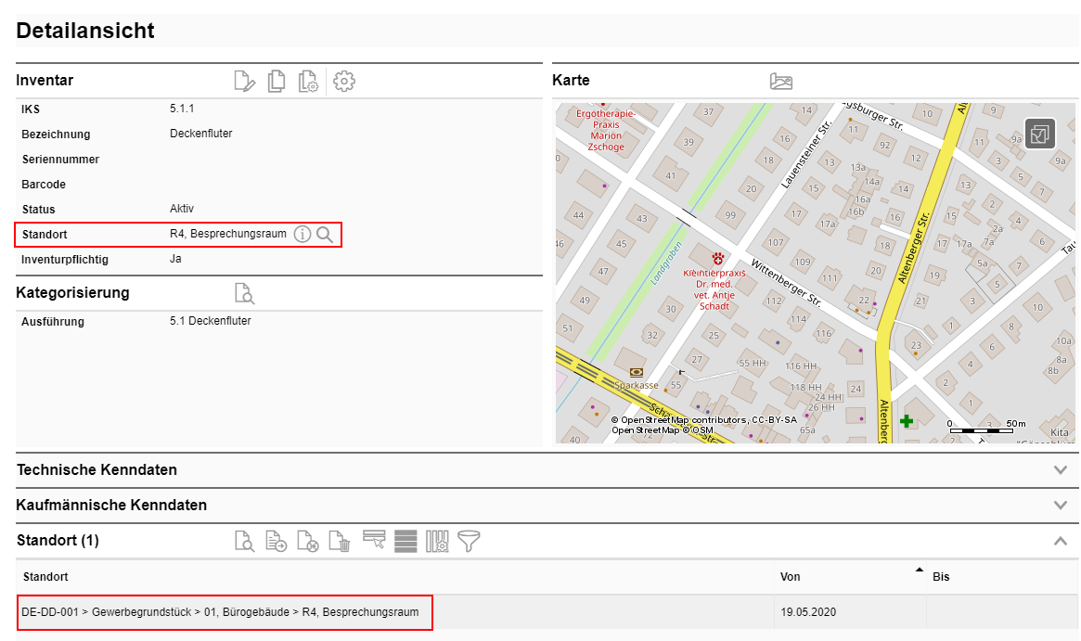Click the map icon next to Karte

point(781,82)
